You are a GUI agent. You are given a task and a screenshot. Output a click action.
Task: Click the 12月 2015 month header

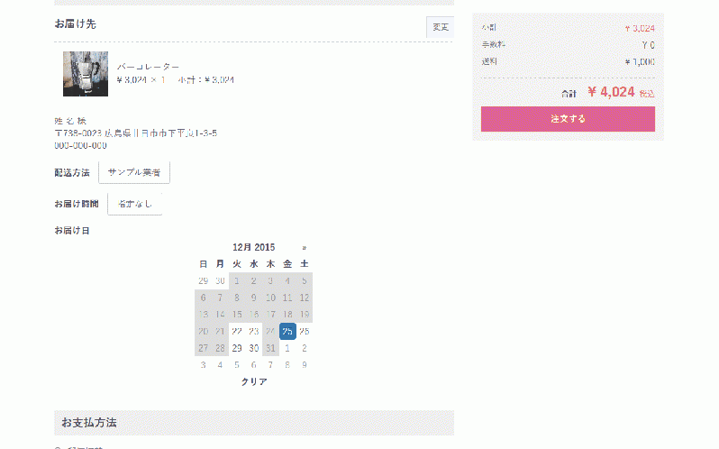tap(253, 248)
